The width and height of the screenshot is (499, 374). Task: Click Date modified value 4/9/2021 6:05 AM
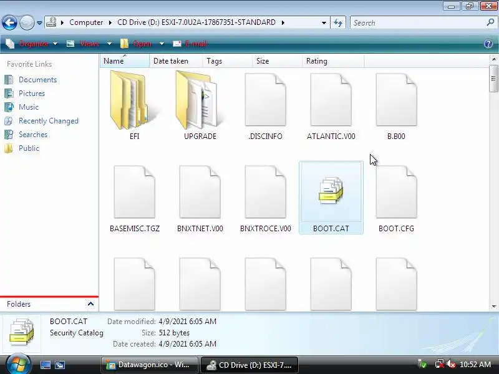coord(188,322)
